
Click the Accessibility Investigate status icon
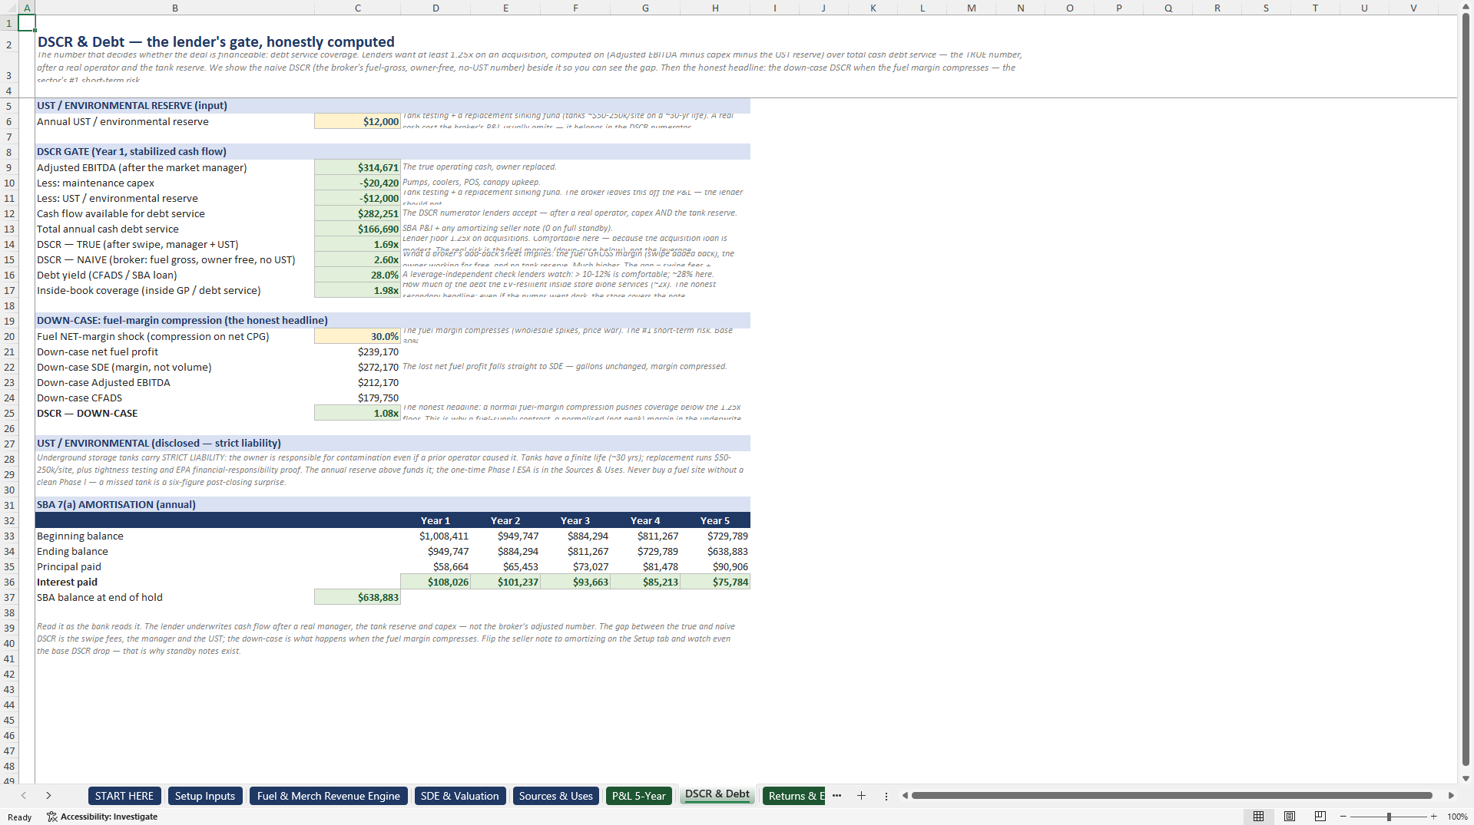tap(52, 817)
